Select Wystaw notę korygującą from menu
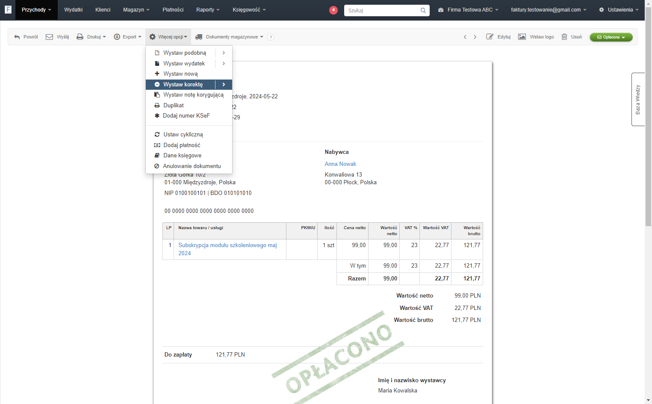The height and width of the screenshot is (404, 652). click(x=189, y=95)
